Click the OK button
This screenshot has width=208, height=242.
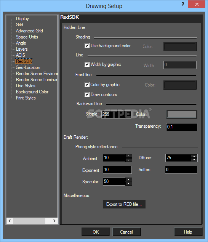(96, 232)
